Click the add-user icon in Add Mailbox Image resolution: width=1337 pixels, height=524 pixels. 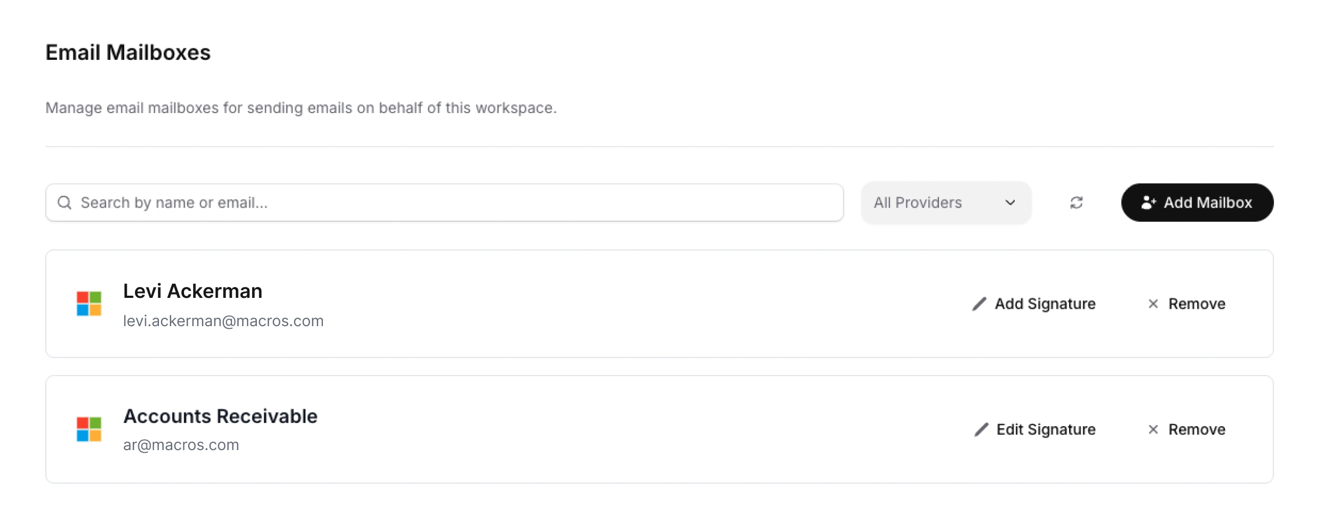[1149, 203]
